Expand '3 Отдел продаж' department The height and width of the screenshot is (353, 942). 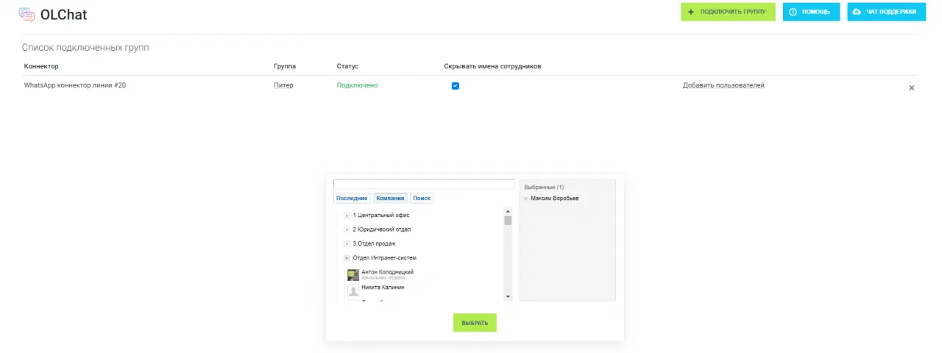tap(347, 243)
